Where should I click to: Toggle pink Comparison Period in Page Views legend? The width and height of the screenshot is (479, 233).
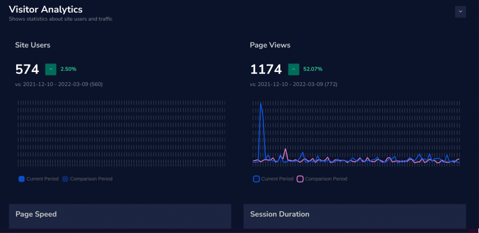point(322,179)
